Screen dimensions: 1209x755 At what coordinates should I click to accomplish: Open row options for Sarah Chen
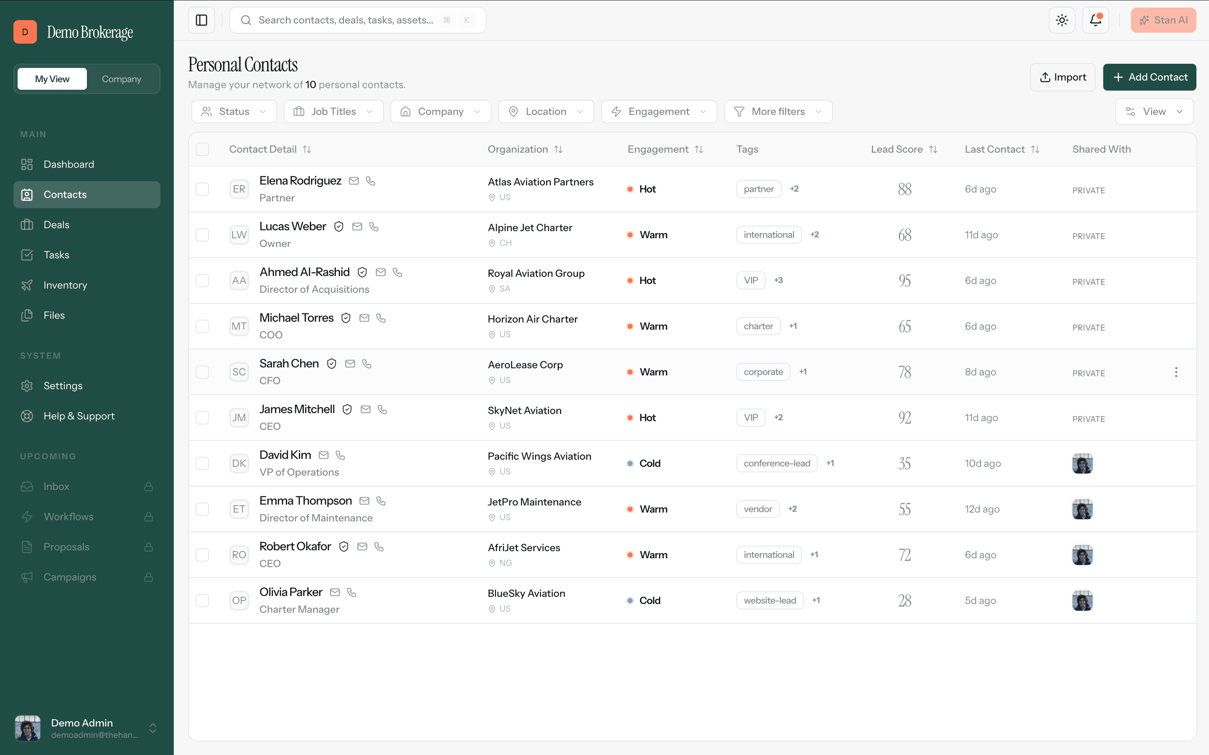1176,372
